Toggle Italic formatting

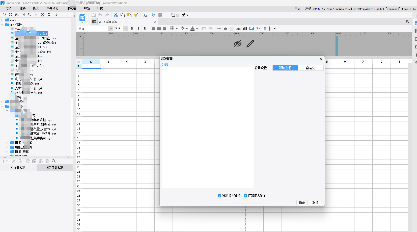[x=138, y=29]
